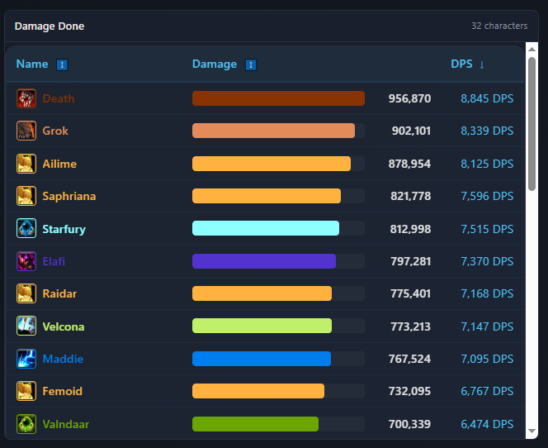Open player Velcona's name link

tap(64, 326)
